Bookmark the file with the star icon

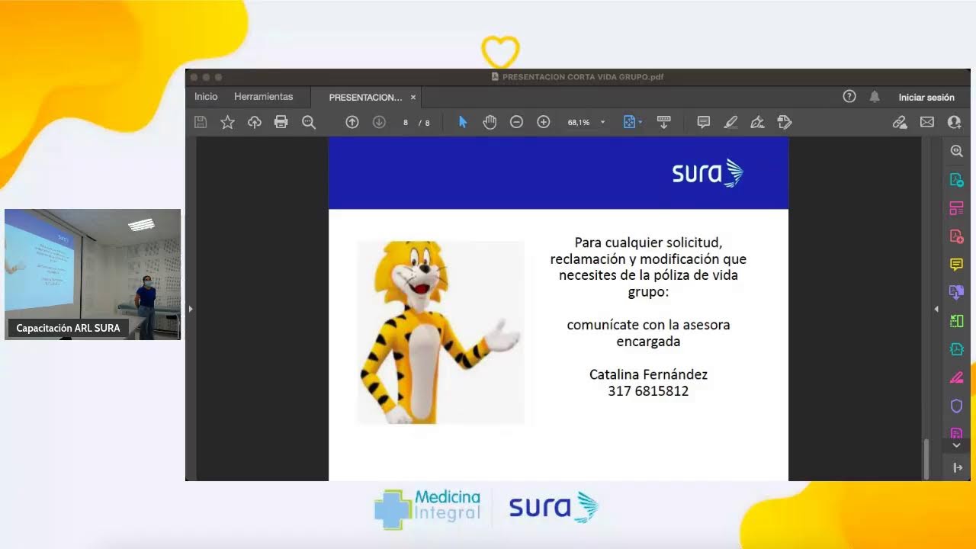tap(227, 122)
